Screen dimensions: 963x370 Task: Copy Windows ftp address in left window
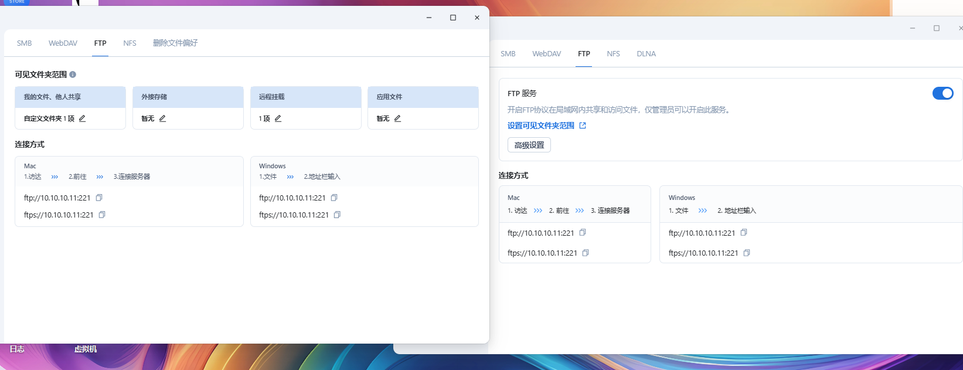[x=334, y=198]
